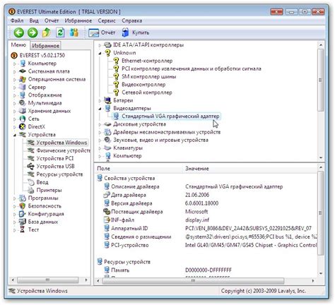The height and width of the screenshot is (305, 335).
Task: Select the DirectX item in menu tree
Action: tap(36, 126)
